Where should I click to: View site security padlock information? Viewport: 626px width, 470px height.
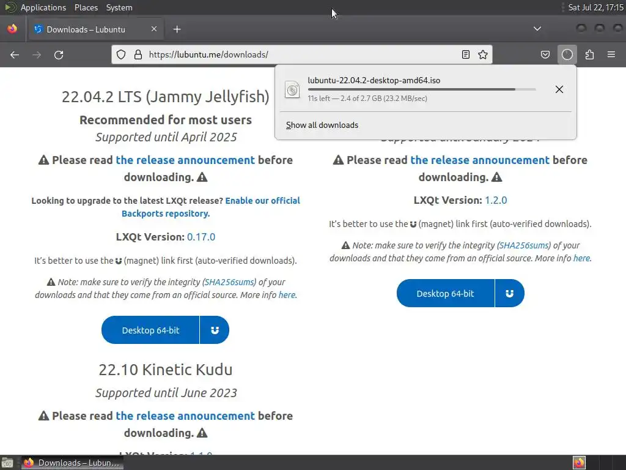click(x=138, y=54)
